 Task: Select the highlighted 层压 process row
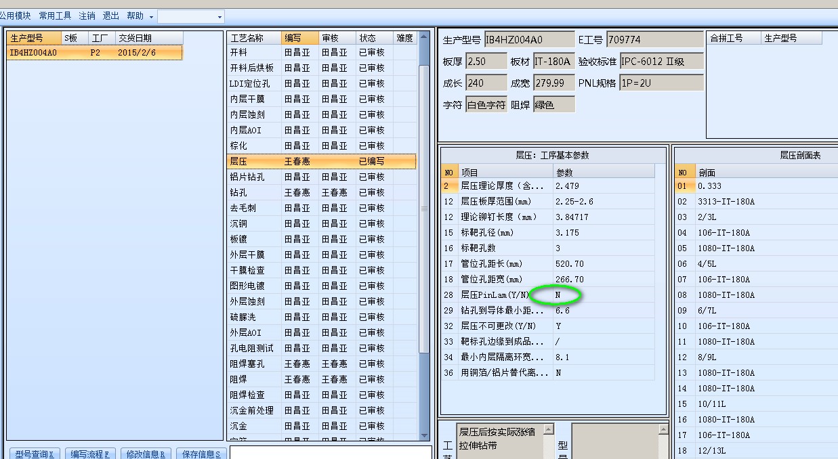pyautogui.click(x=322, y=161)
